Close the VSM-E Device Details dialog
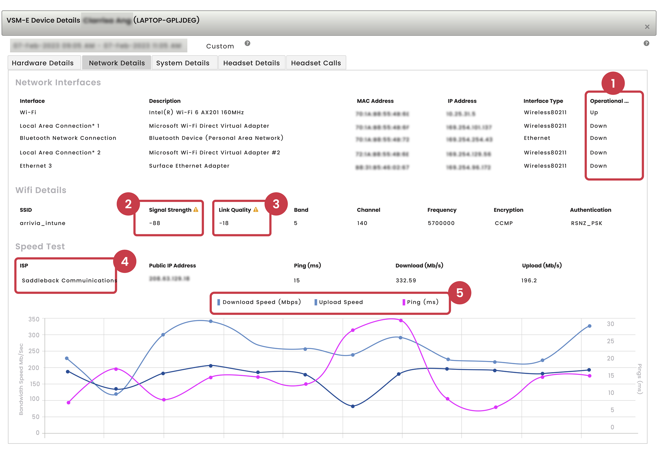Screen dimensions: 659x458 (647, 27)
